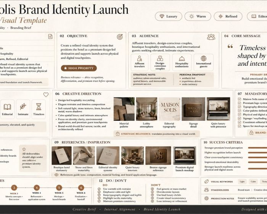Image resolution: width=267 pixels, height=214 pixels.
Task: Click the Week 3 timeline marker
Action: point(14,188)
